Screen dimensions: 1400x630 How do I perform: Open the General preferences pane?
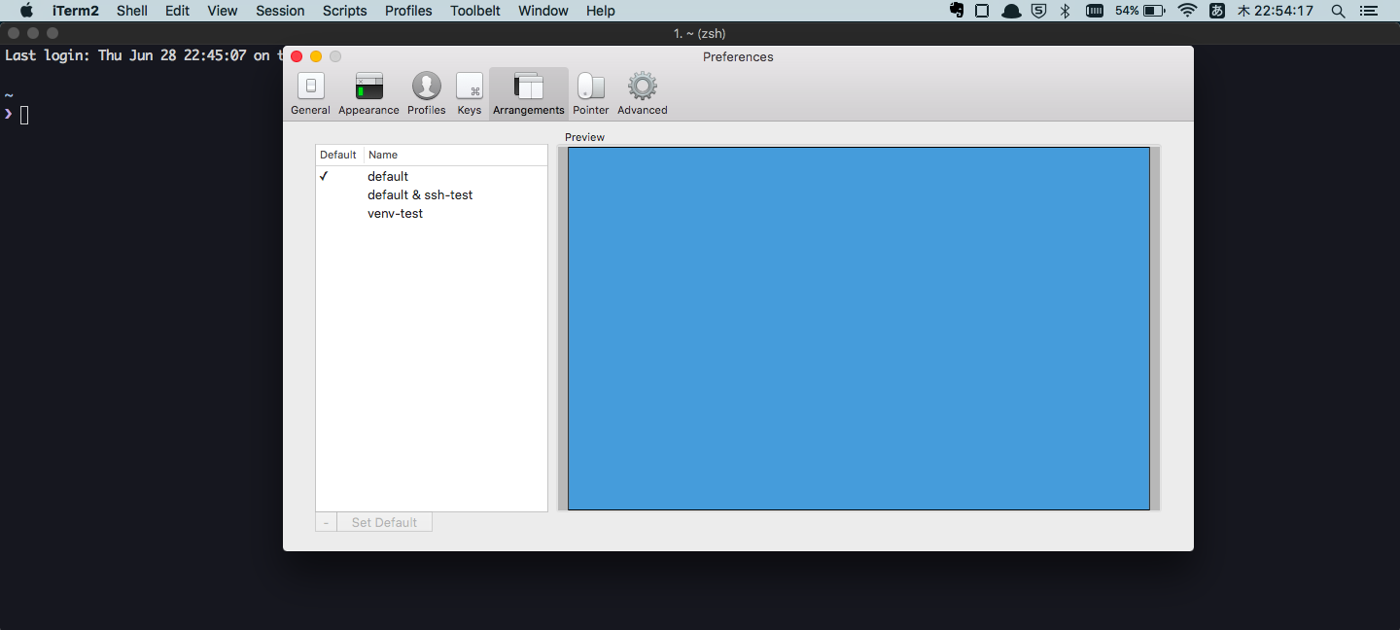coord(310,93)
